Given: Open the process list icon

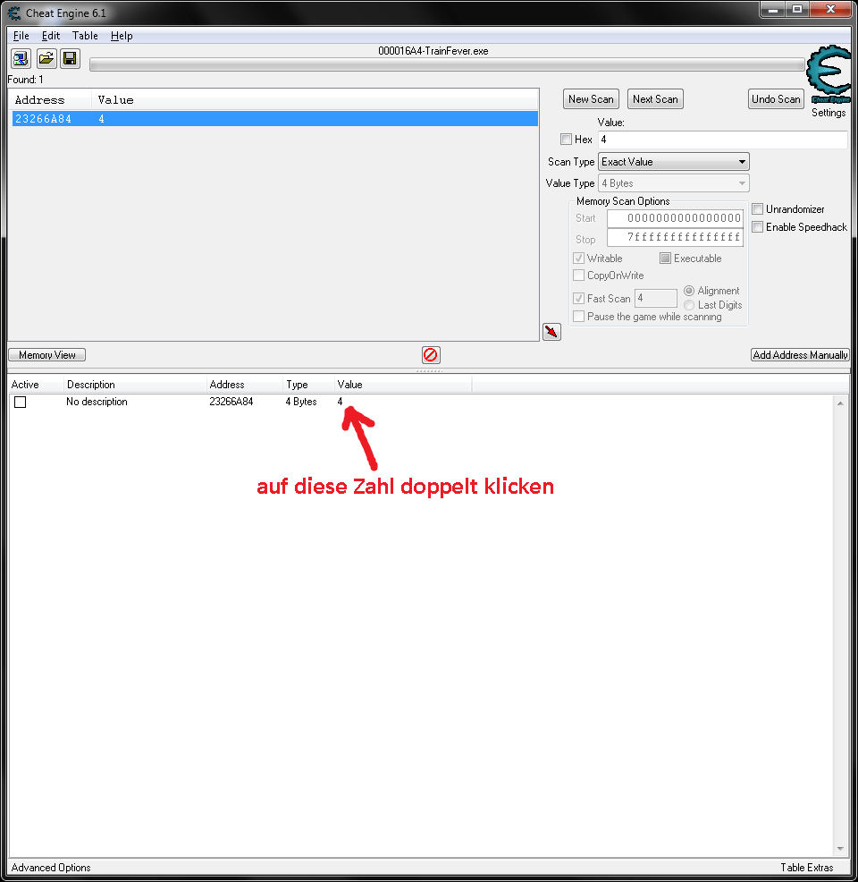Looking at the screenshot, I should [21, 58].
